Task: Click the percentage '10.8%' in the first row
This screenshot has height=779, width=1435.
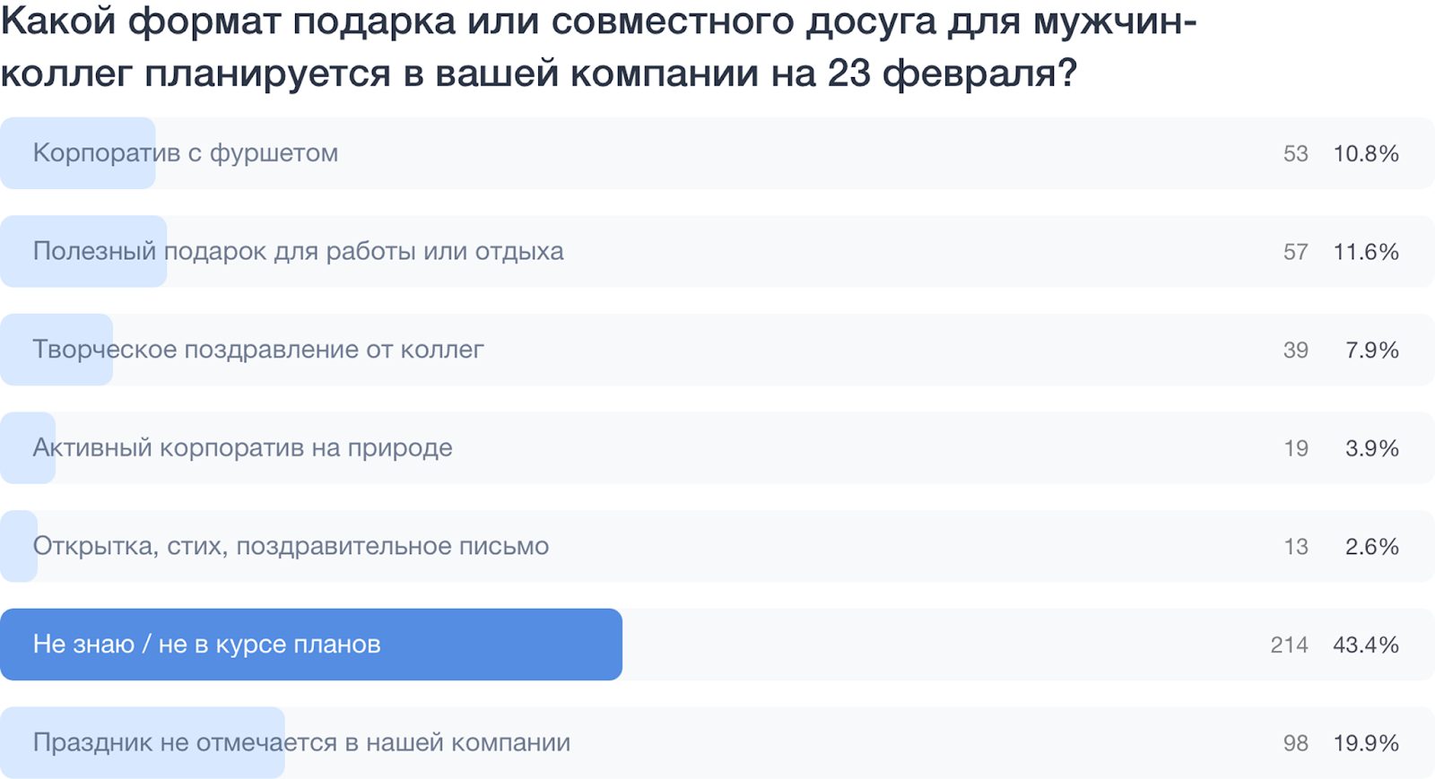Action: pos(1365,153)
